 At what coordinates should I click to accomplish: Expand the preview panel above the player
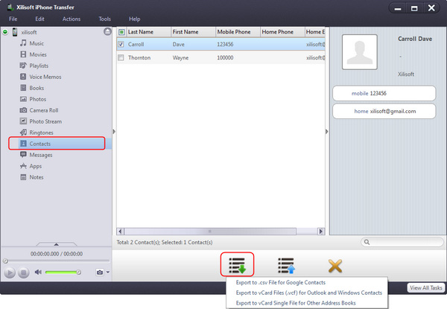57,243
